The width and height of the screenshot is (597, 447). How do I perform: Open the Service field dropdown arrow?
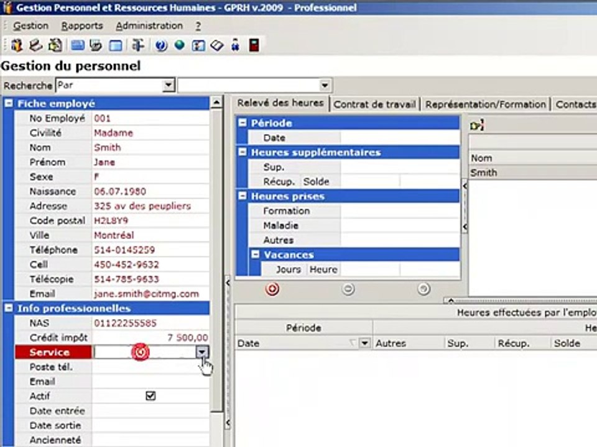coord(202,352)
